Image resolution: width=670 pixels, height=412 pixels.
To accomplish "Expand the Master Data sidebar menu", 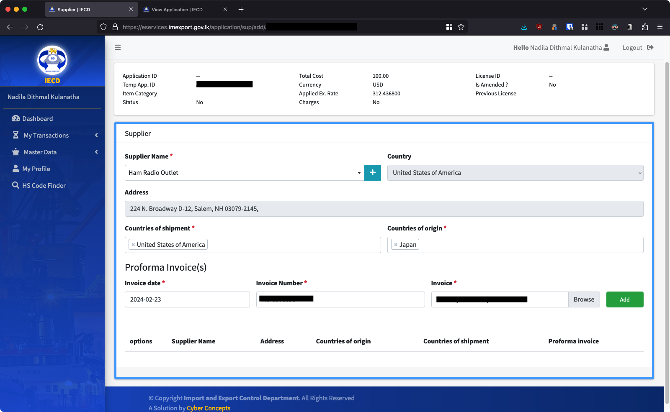I will tap(40, 152).
